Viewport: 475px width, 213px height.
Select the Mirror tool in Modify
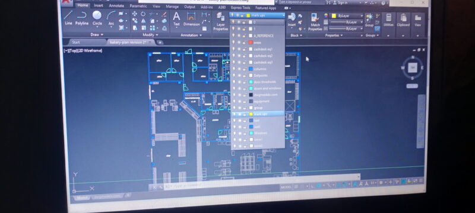click(143, 21)
